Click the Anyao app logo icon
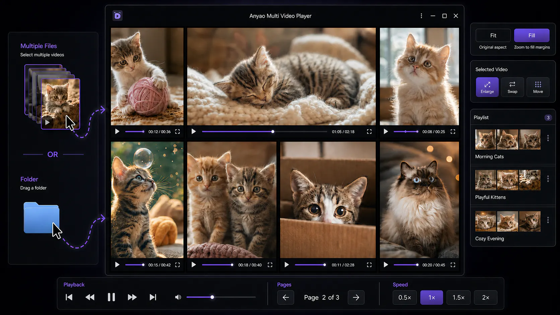 [x=117, y=16]
